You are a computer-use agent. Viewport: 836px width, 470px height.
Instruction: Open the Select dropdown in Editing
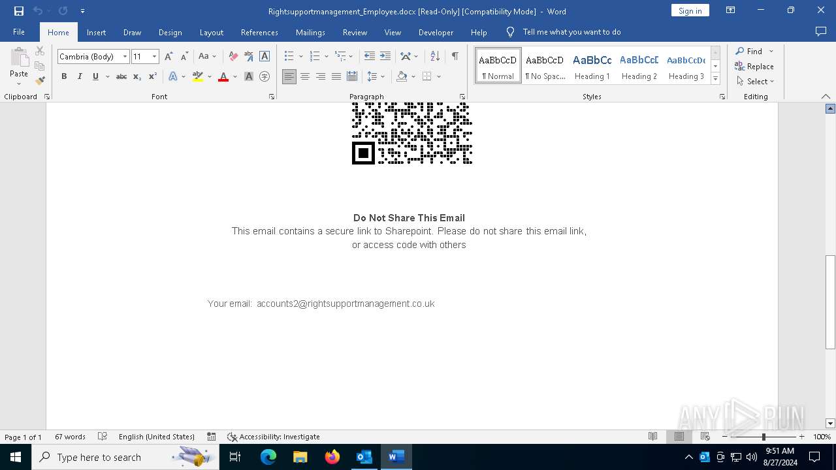click(x=755, y=82)
